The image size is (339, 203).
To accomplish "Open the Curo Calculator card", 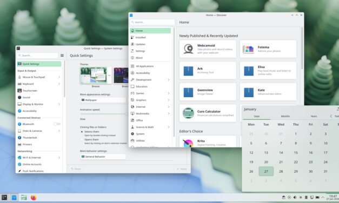I will click(208, 113).
